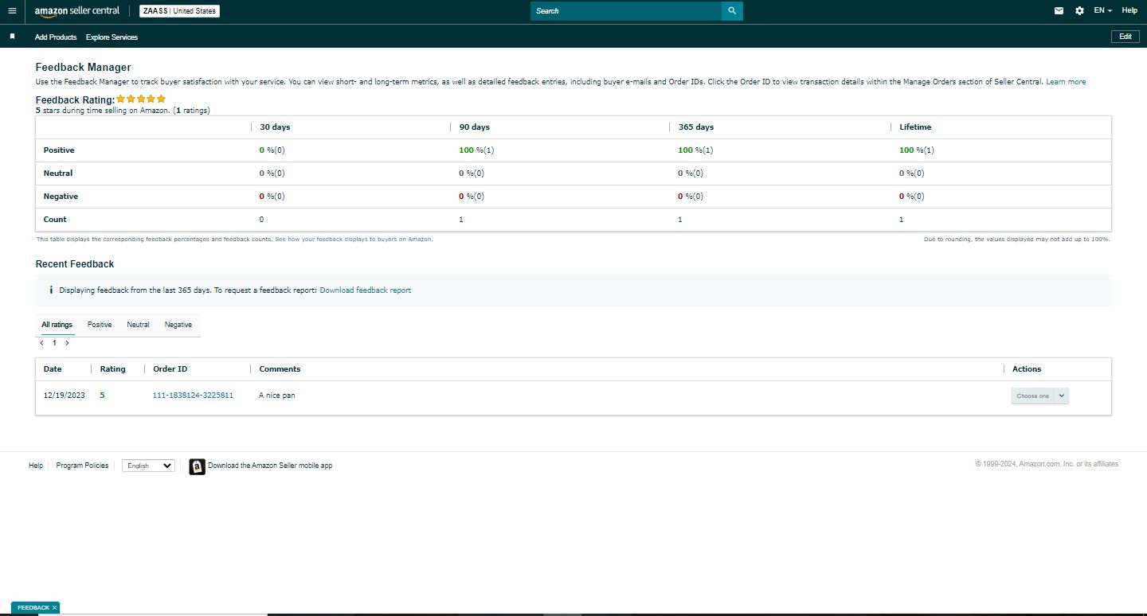Open the hamburger navigation menu
Image resolution: width=1147 pixels, height=616 pixels.
(12, 11)
